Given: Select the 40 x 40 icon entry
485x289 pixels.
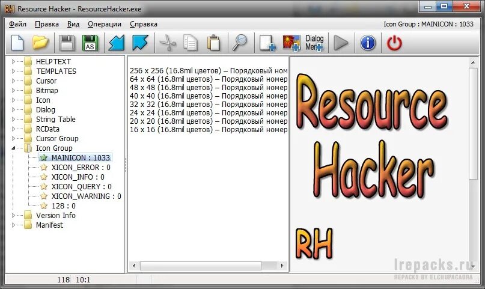Looking at the screenshot, I should [209, 96].
